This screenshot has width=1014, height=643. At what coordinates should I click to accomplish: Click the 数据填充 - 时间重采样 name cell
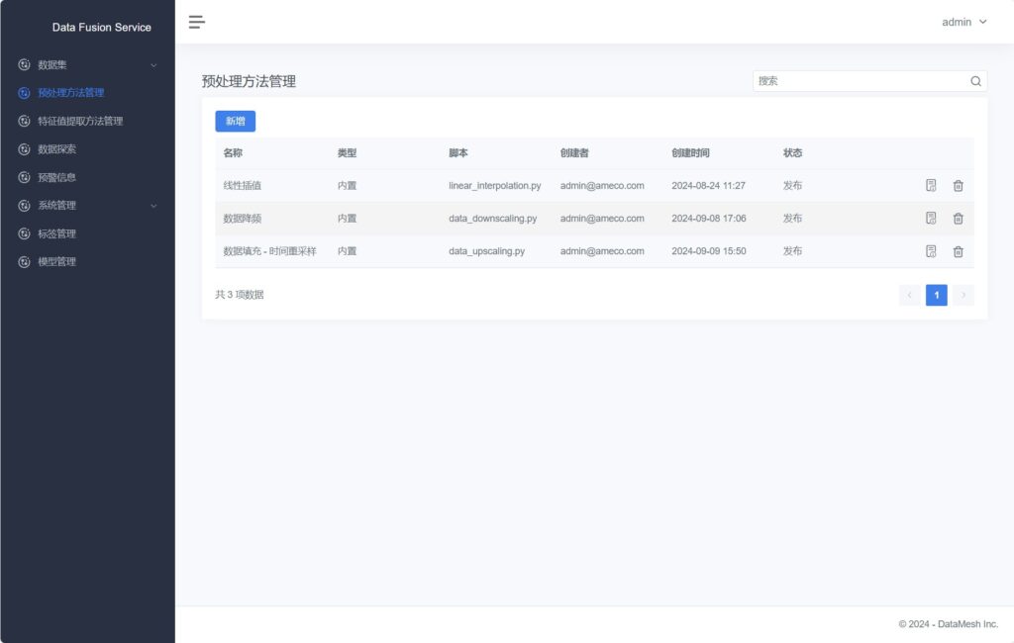[269, 251]
